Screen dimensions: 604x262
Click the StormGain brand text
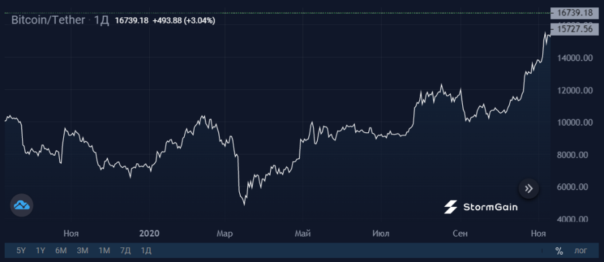click(490, 208)
